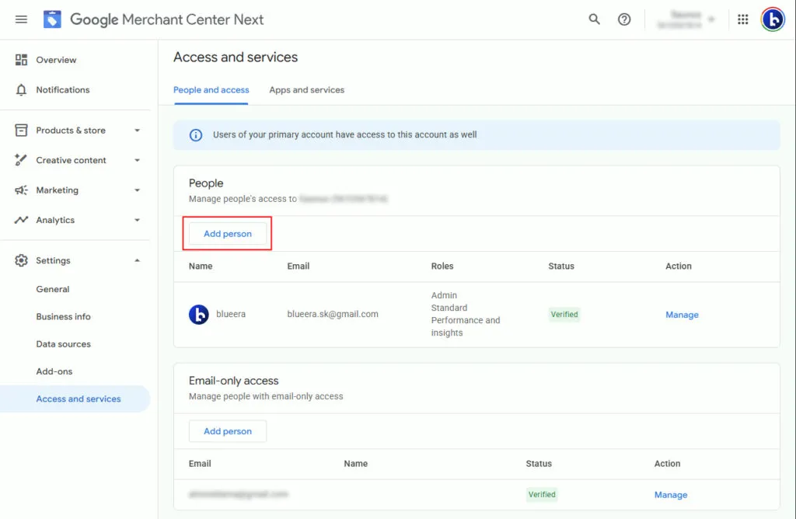This screenshot has height=519, width=796.
Task: Open the help question mark icon
Action: click(x=624, y=19)
